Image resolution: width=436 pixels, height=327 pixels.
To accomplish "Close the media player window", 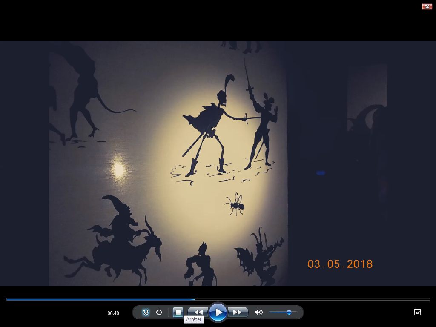I will point(427,6).
